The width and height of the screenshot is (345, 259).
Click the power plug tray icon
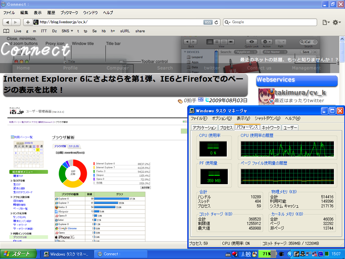click(281, 254)
